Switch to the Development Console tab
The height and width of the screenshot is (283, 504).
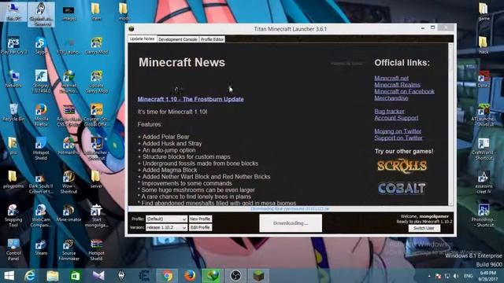pyautogui.click(x=178, y=39)
